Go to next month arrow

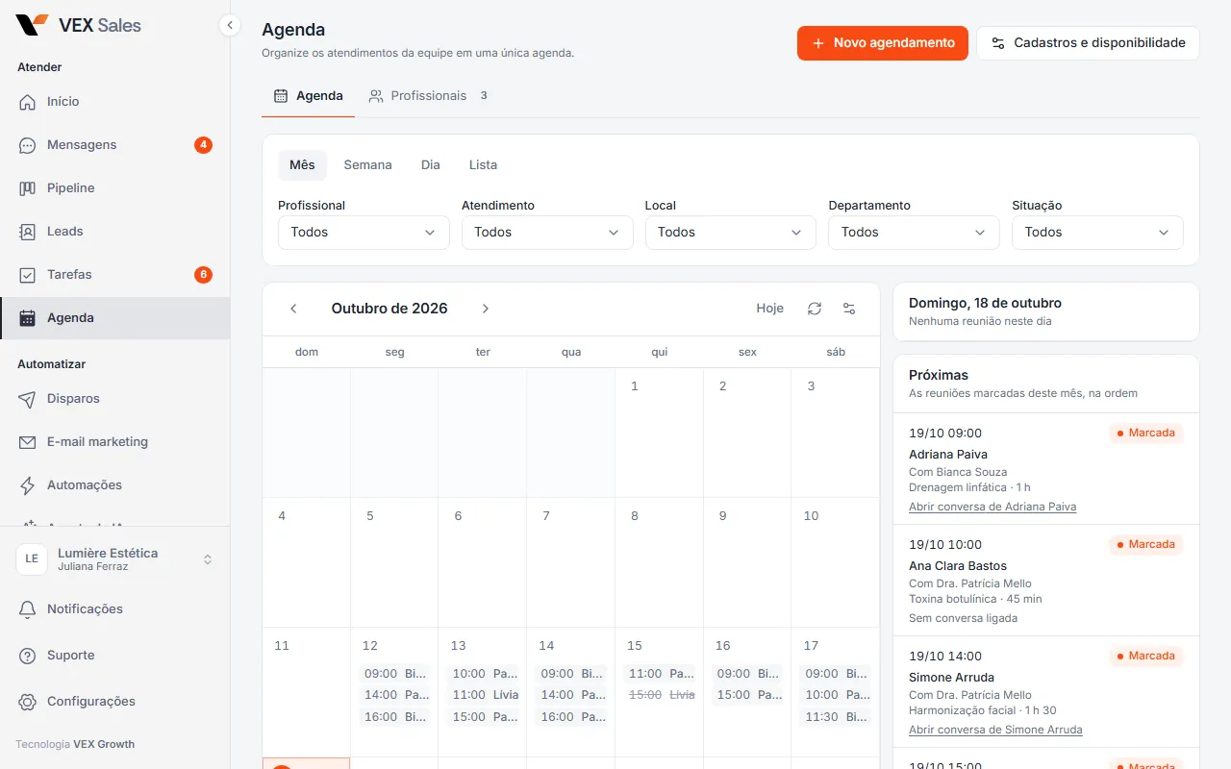point(486,309)
